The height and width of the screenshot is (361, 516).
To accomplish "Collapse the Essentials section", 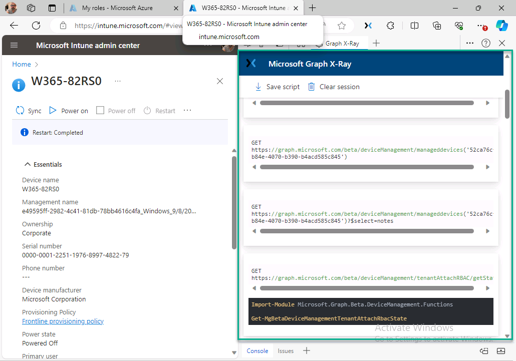I will click(43, 164).
